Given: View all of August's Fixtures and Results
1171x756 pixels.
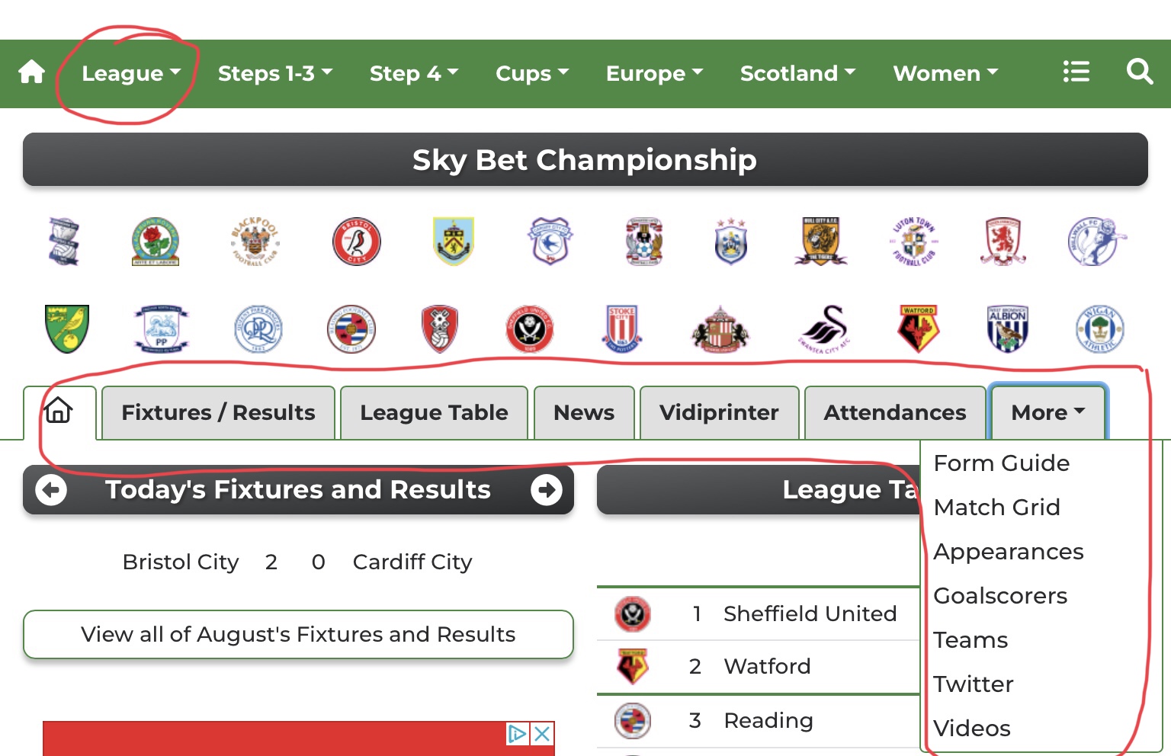Looking at the screenshot, I should pyautogui.click(x=298, y=634).
